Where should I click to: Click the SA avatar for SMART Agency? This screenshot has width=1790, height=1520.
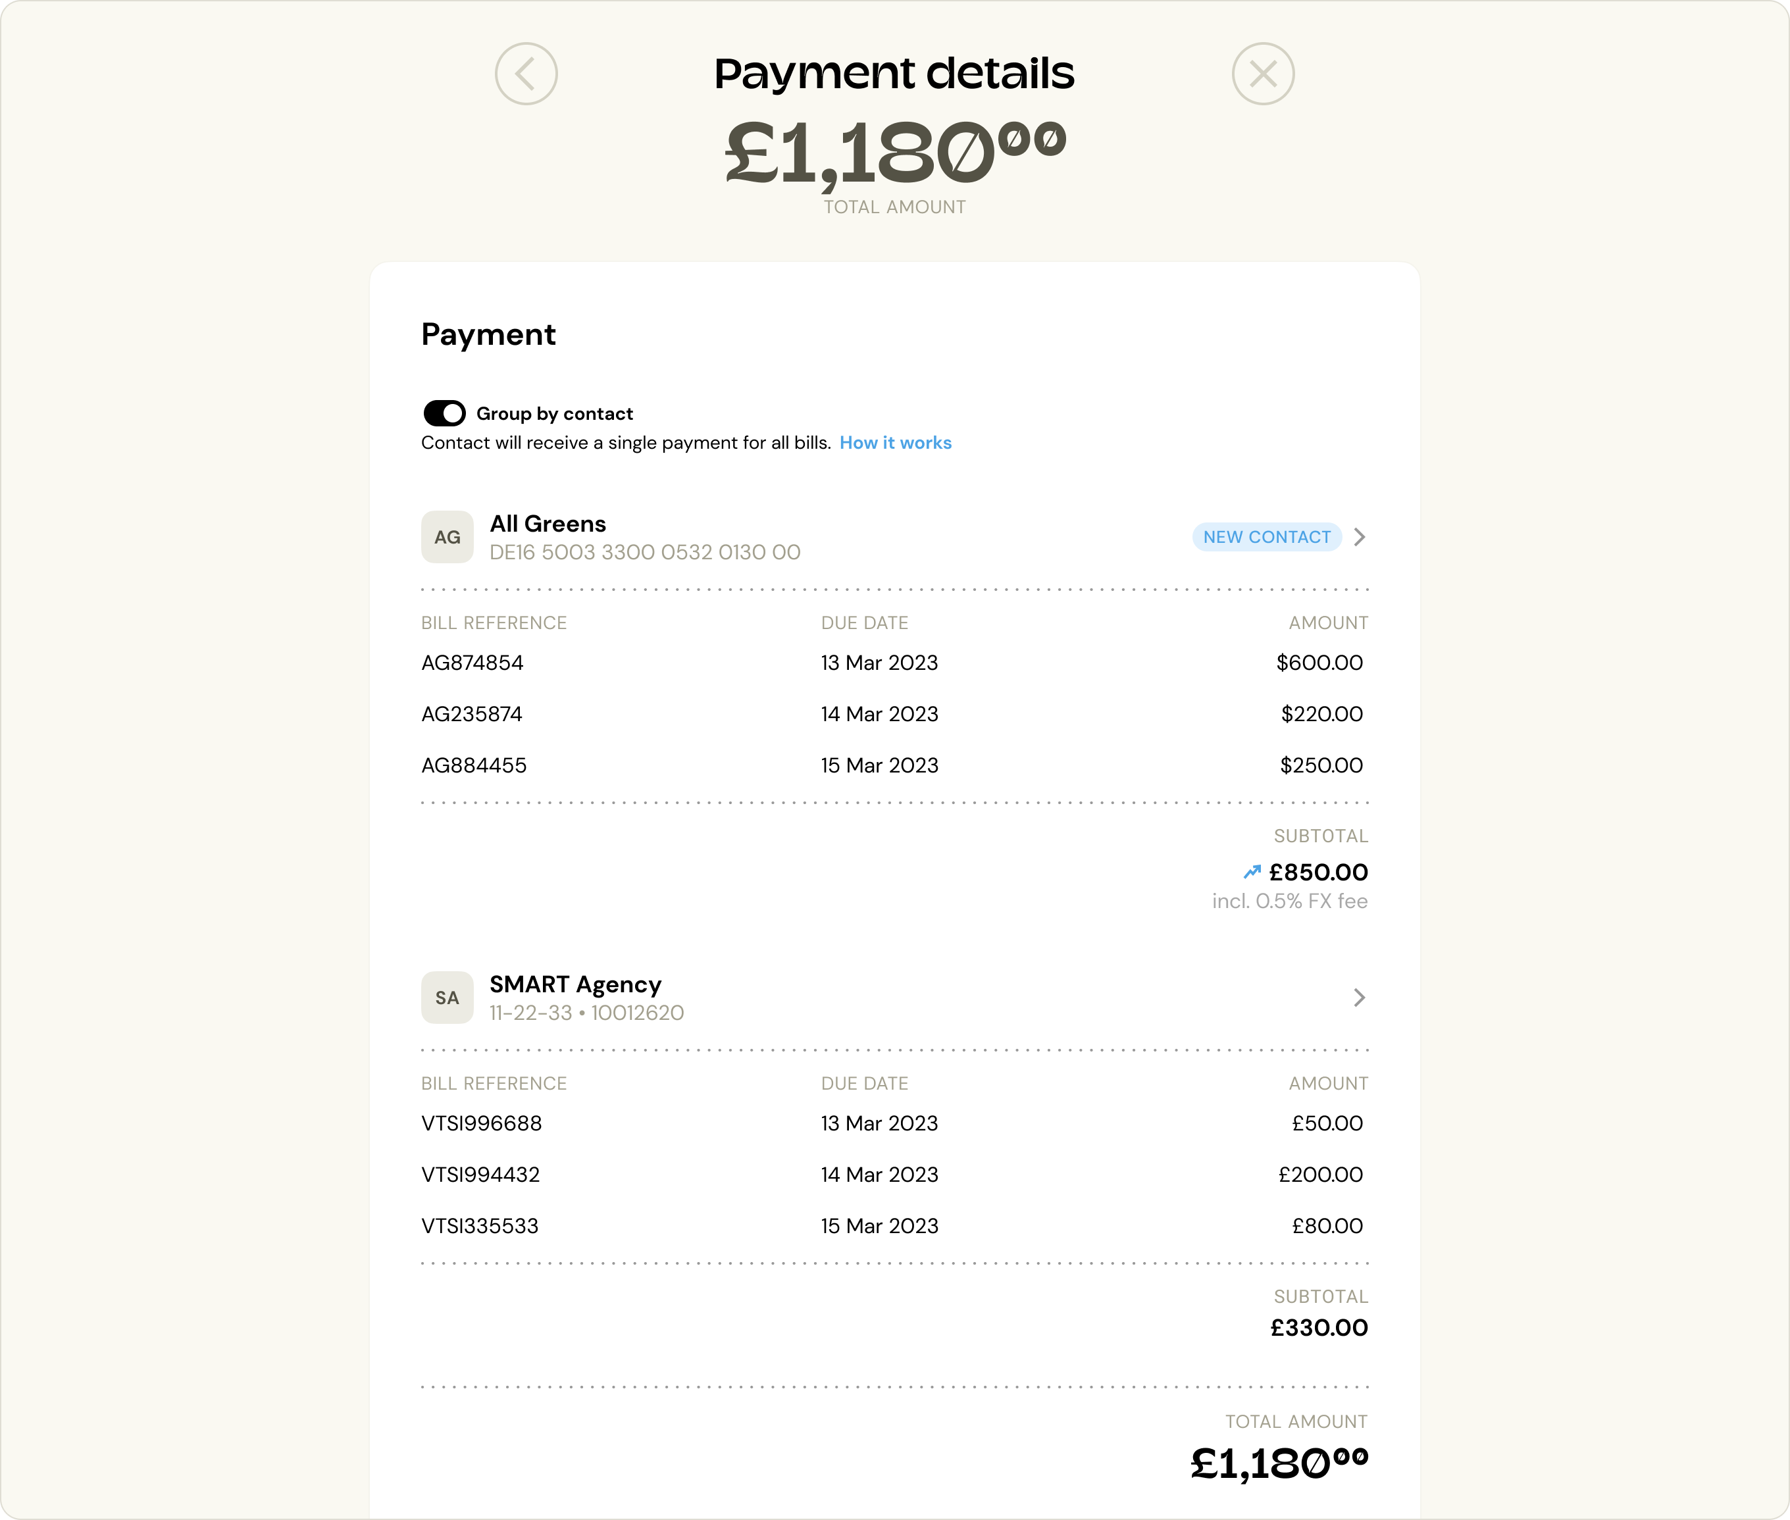click(x=447, y=997)
